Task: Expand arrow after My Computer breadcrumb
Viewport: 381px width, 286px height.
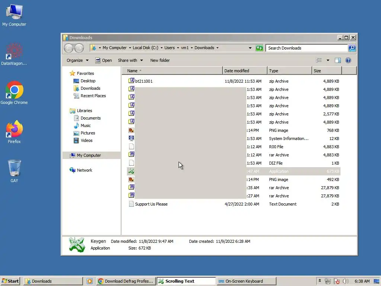Action: point(130,48)
